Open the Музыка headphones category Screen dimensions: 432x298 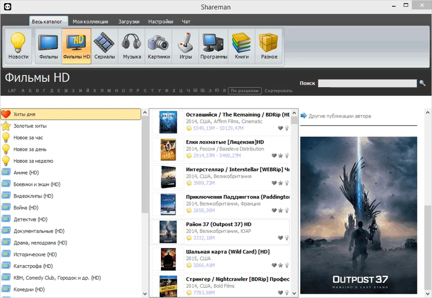pos(132,46)
